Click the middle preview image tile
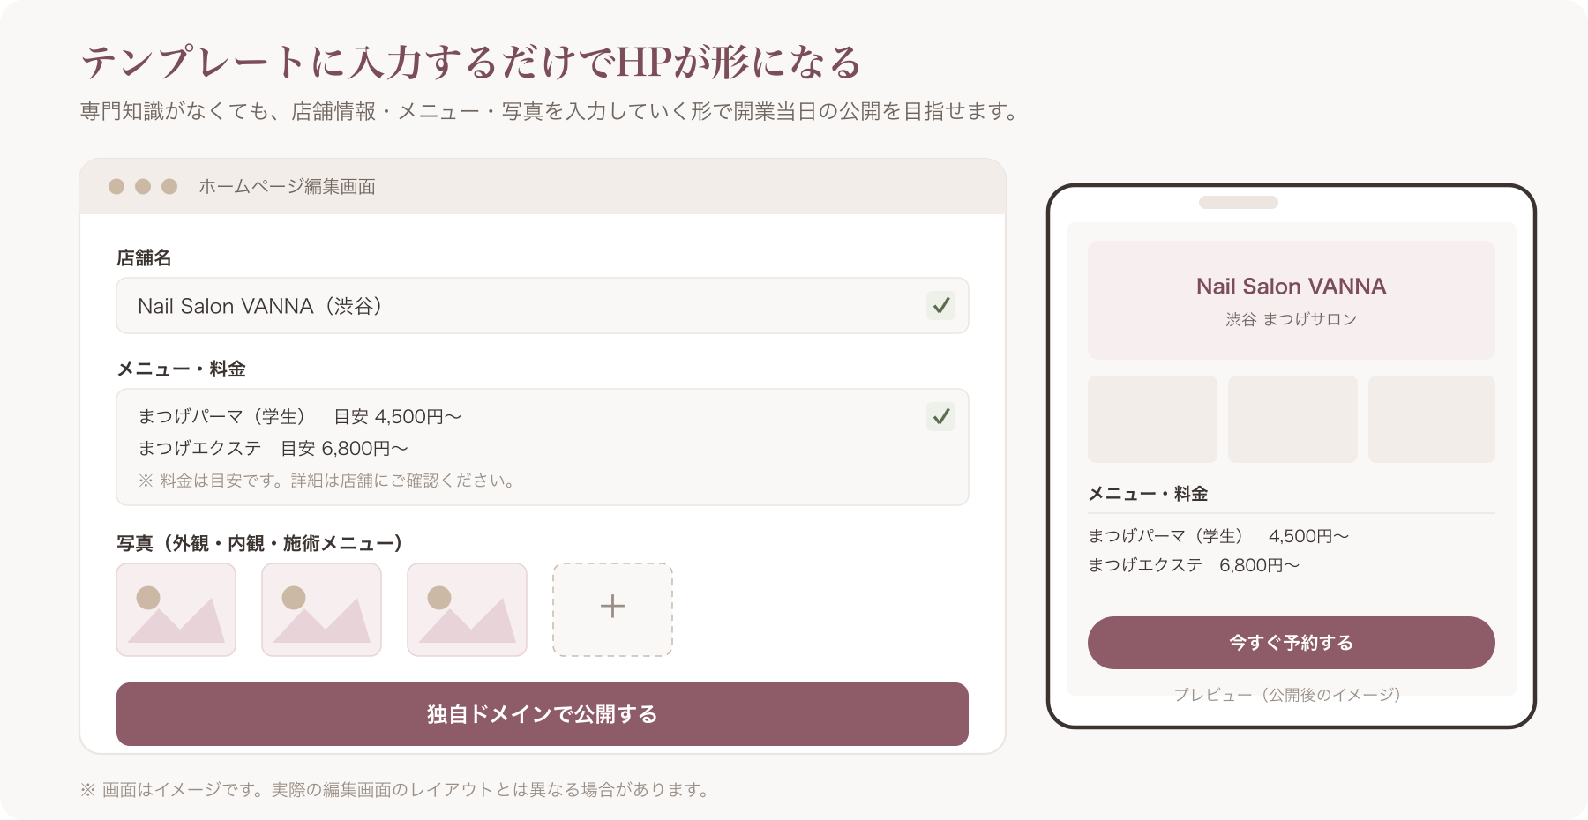 click(x=1292, y=419)
